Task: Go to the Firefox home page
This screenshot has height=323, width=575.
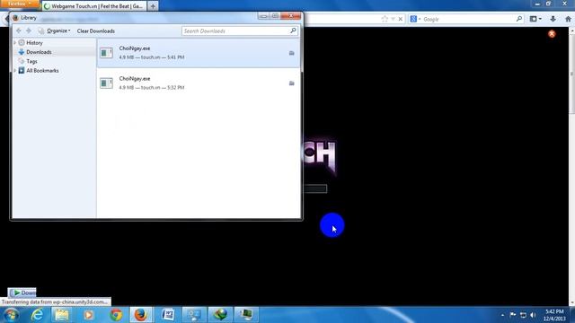Action: point(569,19)
